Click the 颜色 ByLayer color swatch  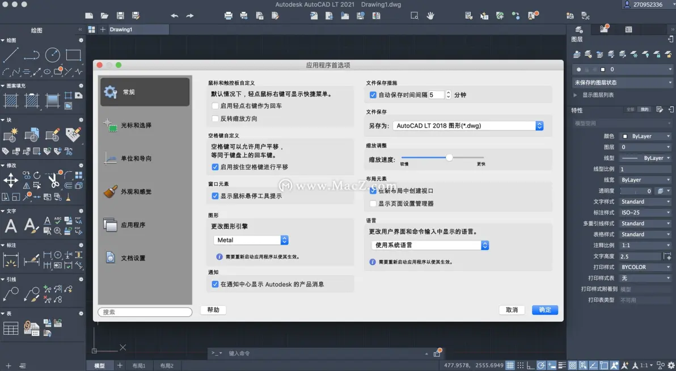point(625,136)
